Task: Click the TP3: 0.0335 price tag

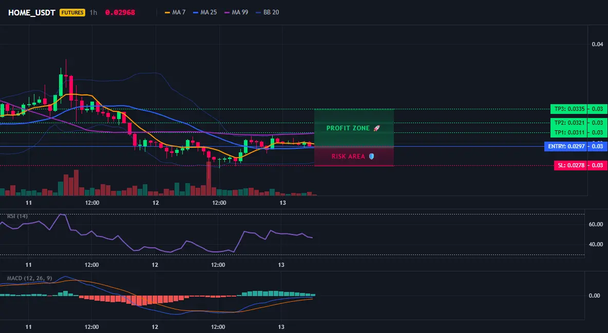Action: pyautogui.click(x=569, y=109)
